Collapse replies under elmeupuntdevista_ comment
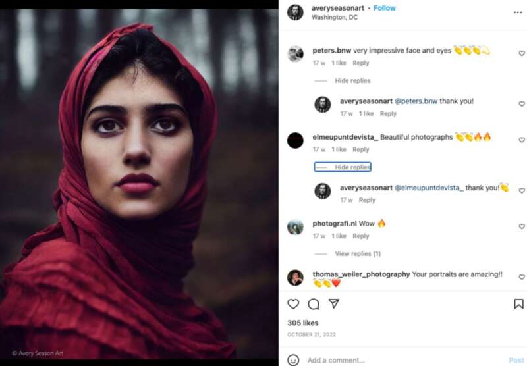The width and height of the screenshot is (527, 366). (343, 167)
